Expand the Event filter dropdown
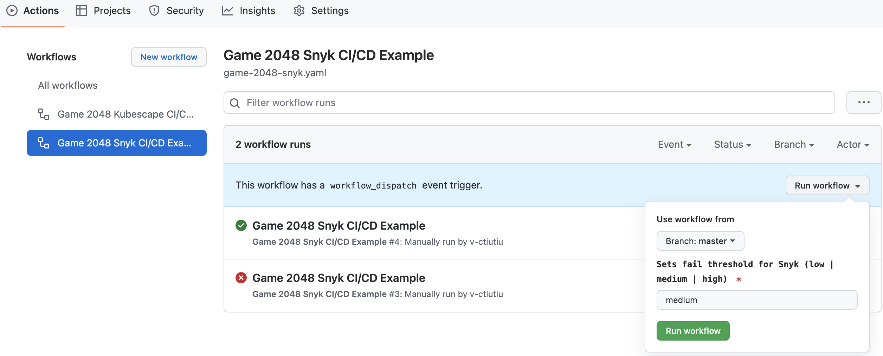This screenshot has height=356, width=883. click(x=675, y=144)
